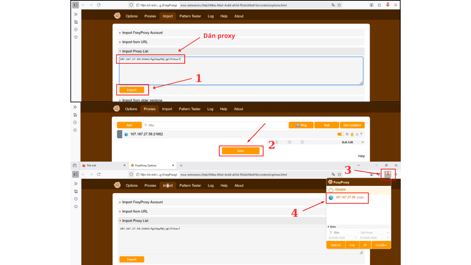This screenshot has width=471, height=265.
Task: Open the Include Host dropdown in popup
Action: (343, 238)
